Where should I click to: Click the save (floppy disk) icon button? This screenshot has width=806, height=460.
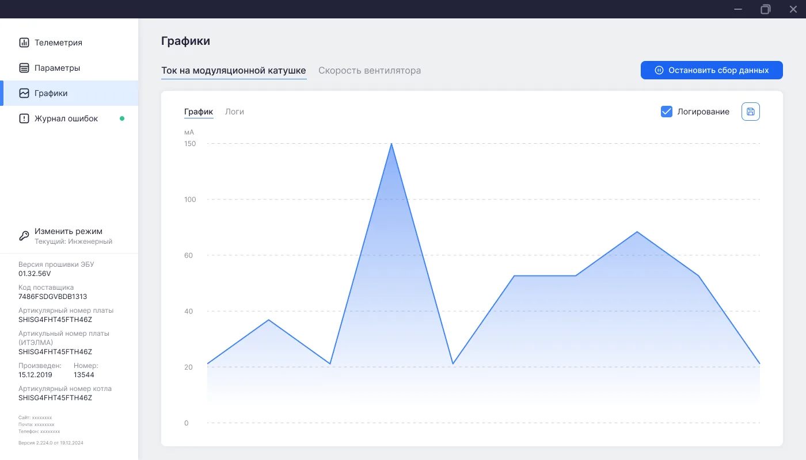751,112
